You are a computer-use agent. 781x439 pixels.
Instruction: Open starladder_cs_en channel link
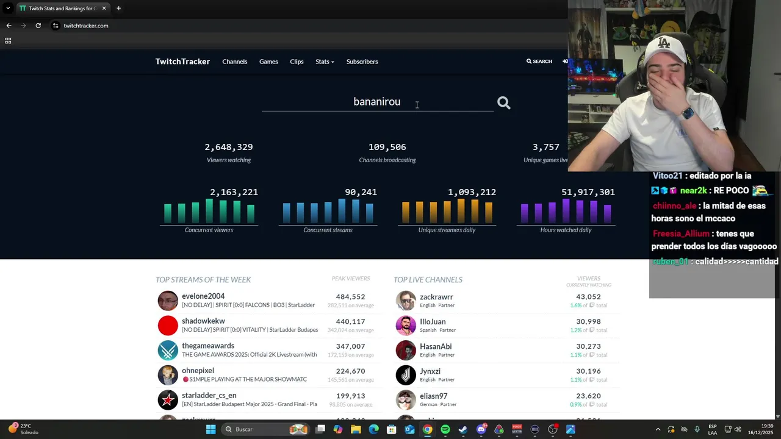[209, 396]
